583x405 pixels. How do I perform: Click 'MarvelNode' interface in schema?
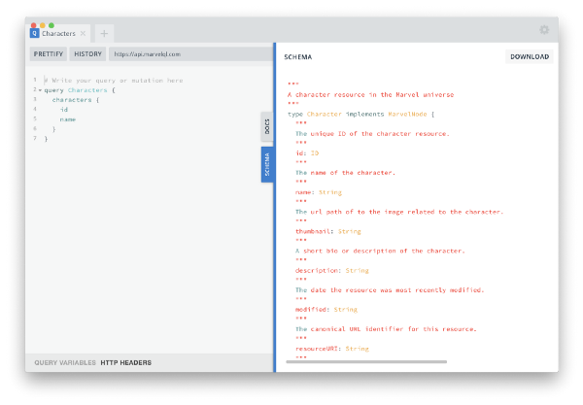(x=407, y=114)
